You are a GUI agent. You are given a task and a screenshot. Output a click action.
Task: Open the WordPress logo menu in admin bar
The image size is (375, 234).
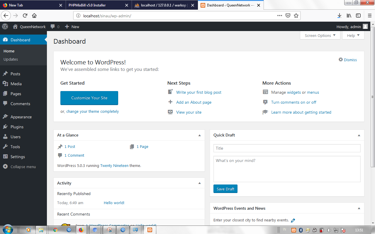(5, 26)
